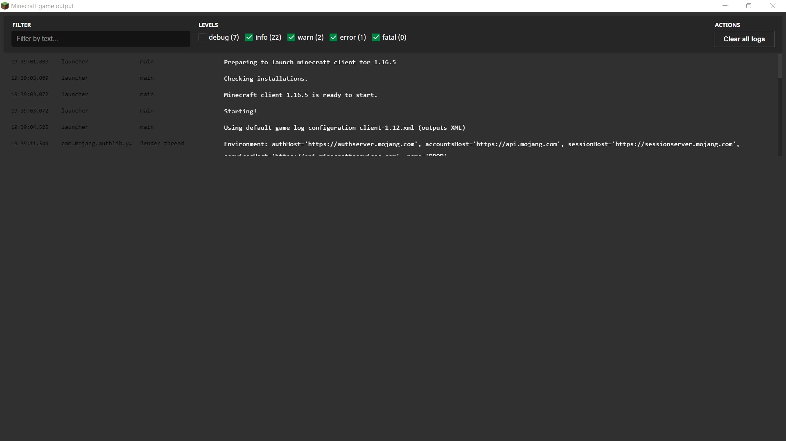Click the ACTIONS section heading

click(x=727, y=25)
